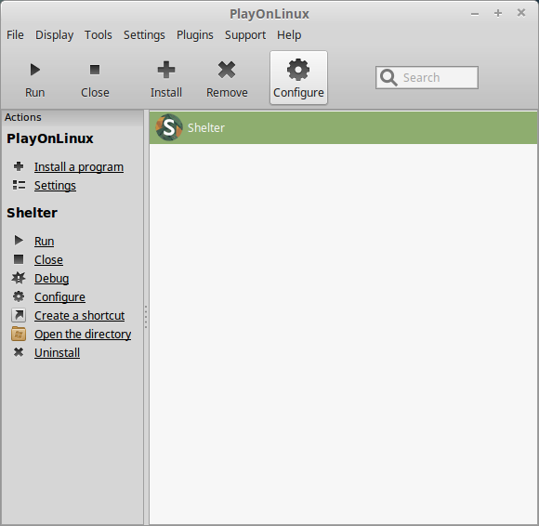The width and height of the screenshot is (539, 526).
Task: Click the plus icon beside Install a program
Action: 19,166
